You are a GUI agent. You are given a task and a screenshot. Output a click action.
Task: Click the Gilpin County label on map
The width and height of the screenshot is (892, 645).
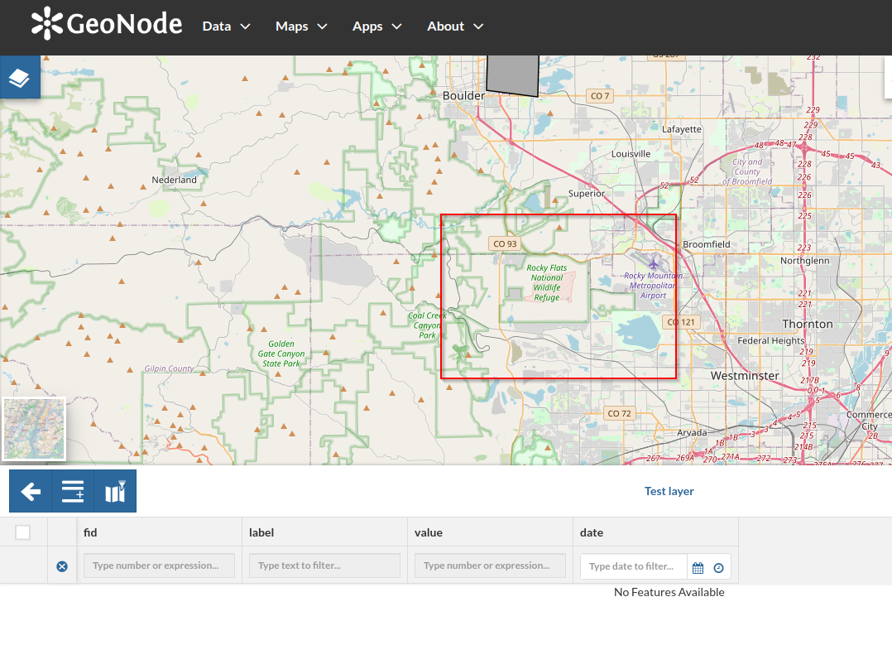coord(169,368)
